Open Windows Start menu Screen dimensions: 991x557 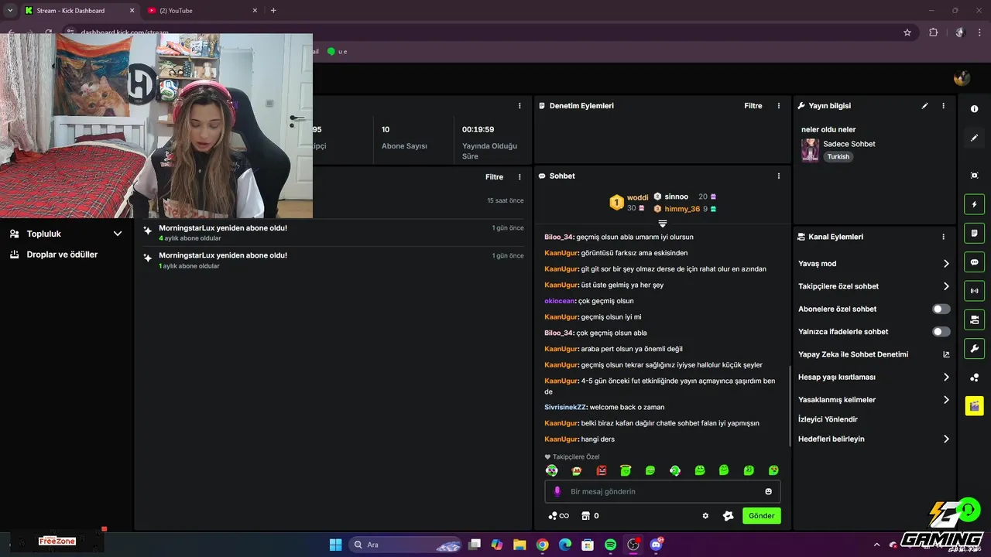[335, 545]
